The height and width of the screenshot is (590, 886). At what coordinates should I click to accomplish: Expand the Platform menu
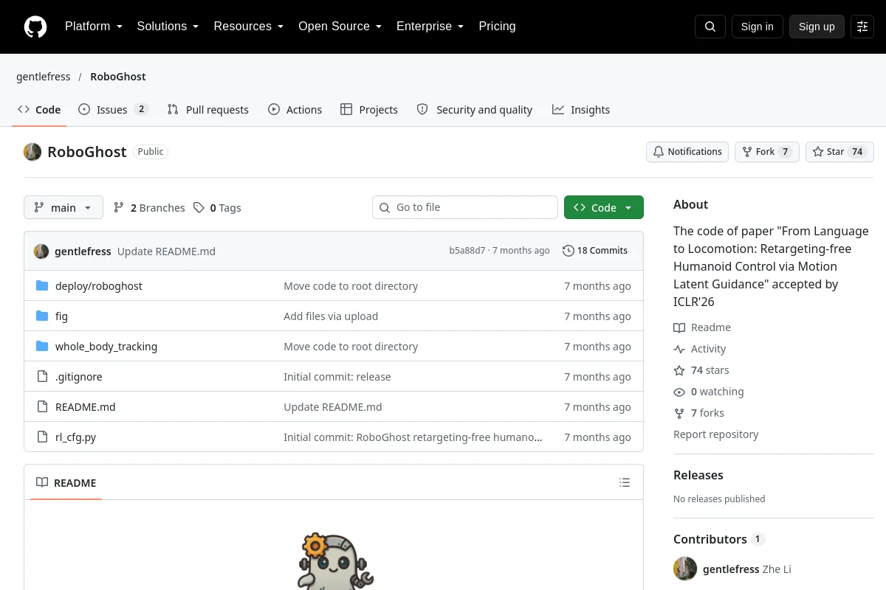point(94,27)
